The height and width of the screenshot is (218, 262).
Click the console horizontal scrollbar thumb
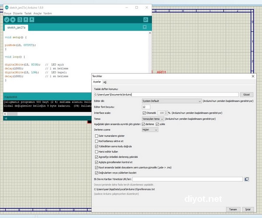[x=12, y=114]
